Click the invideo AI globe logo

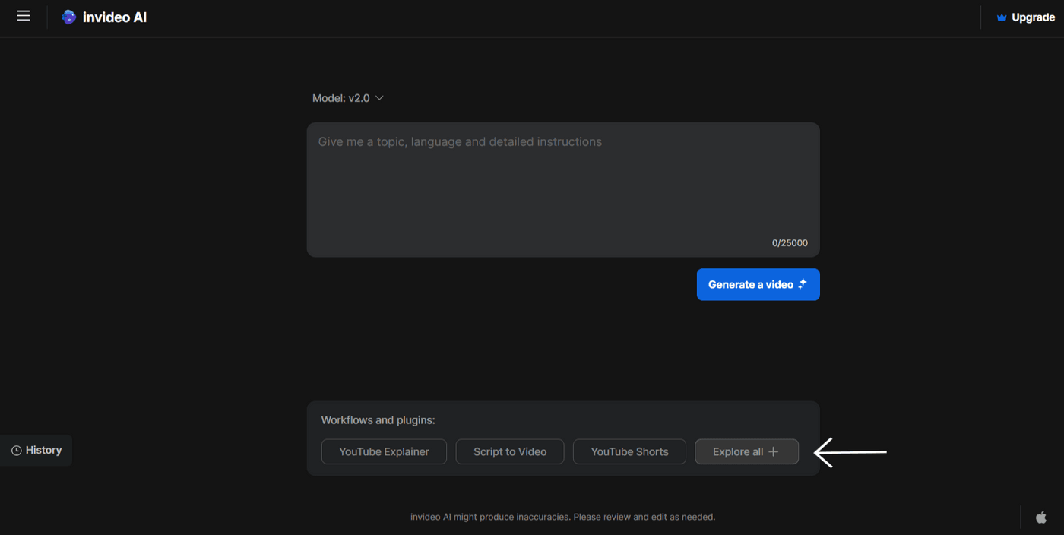68,16
